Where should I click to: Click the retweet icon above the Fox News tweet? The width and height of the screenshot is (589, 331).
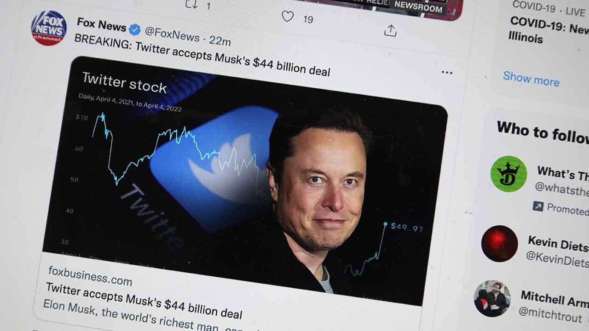click(x=192, y=4)
